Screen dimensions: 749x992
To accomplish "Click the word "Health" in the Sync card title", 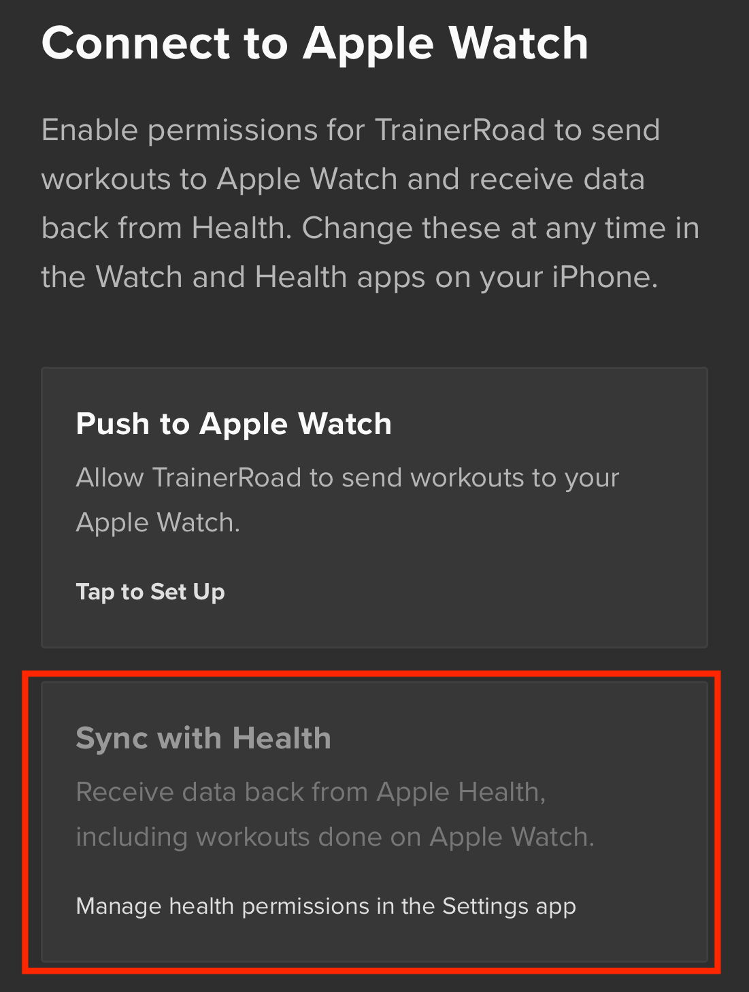I will point(282,738).
